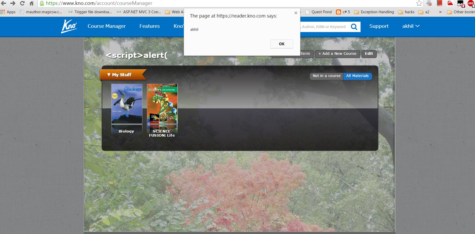Open the Exception Handling bookmarks folder

pos(374,12)
